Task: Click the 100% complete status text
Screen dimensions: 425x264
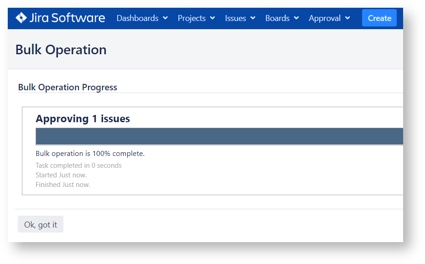Action: pyautogui.click(x=90, y=153)
